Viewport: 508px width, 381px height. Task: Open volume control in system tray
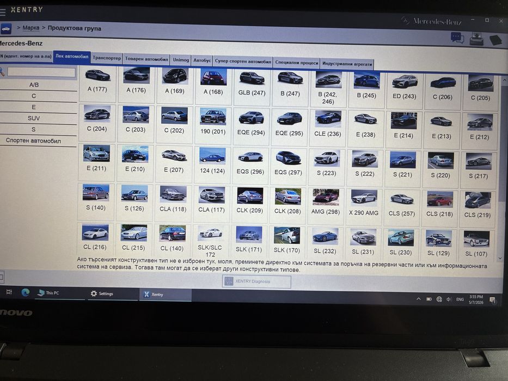click(449, 299)
